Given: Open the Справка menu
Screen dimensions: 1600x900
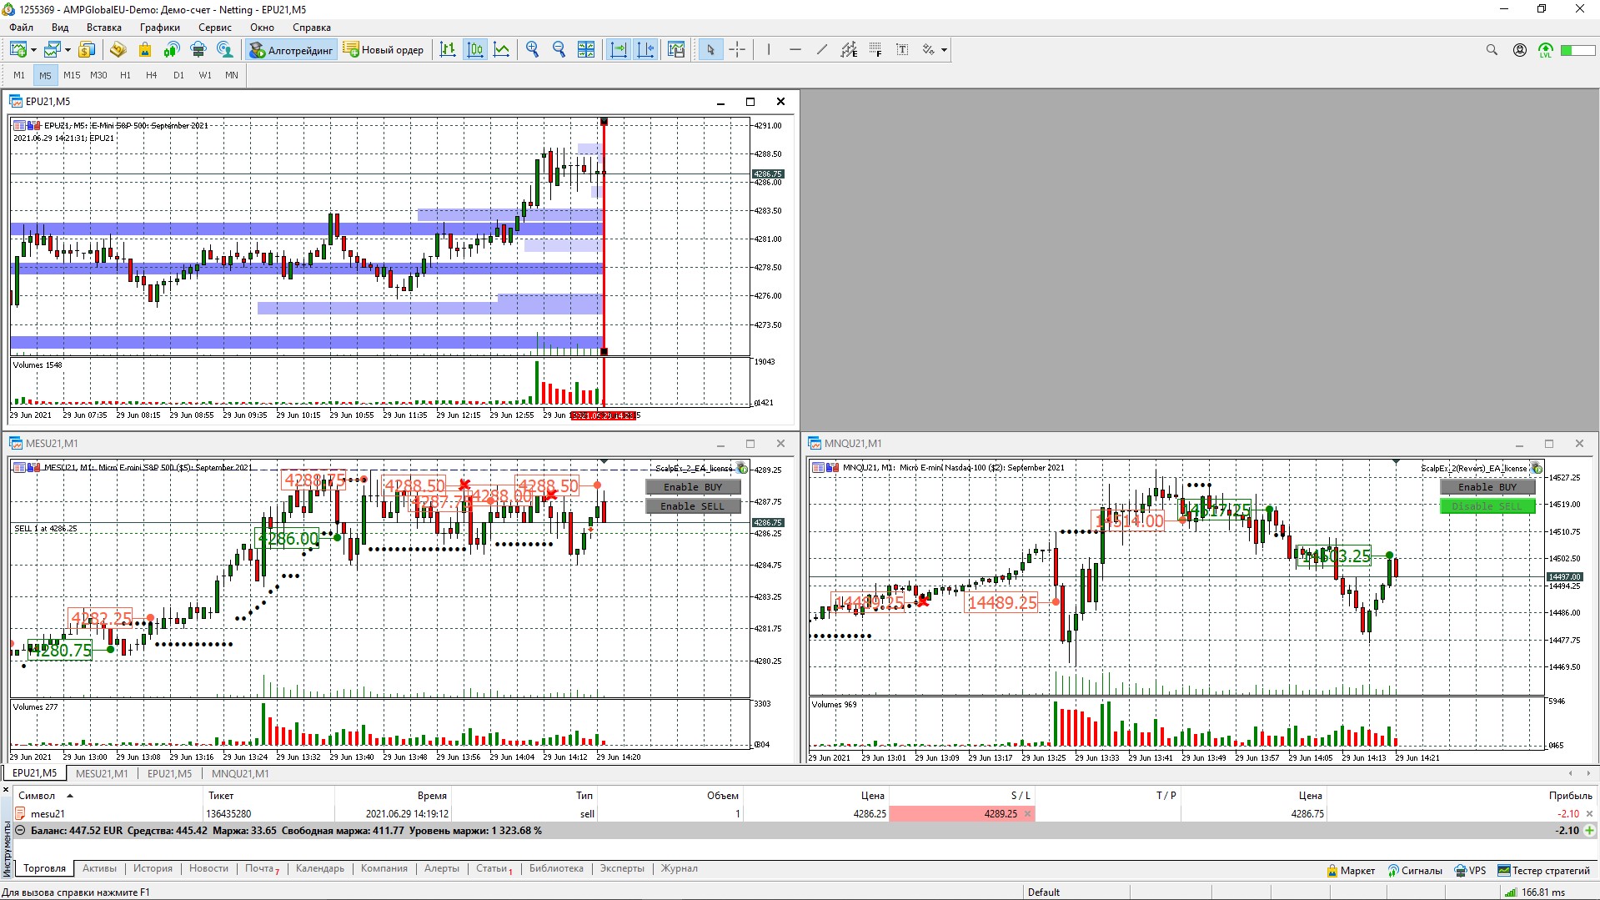Looking at the screenshot, I should (312, 28).
